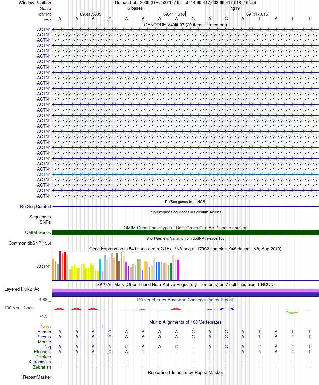
Task: Open '100 vertebrates Basewise Conservation by PhyloP' title
Action: [185, 300]
